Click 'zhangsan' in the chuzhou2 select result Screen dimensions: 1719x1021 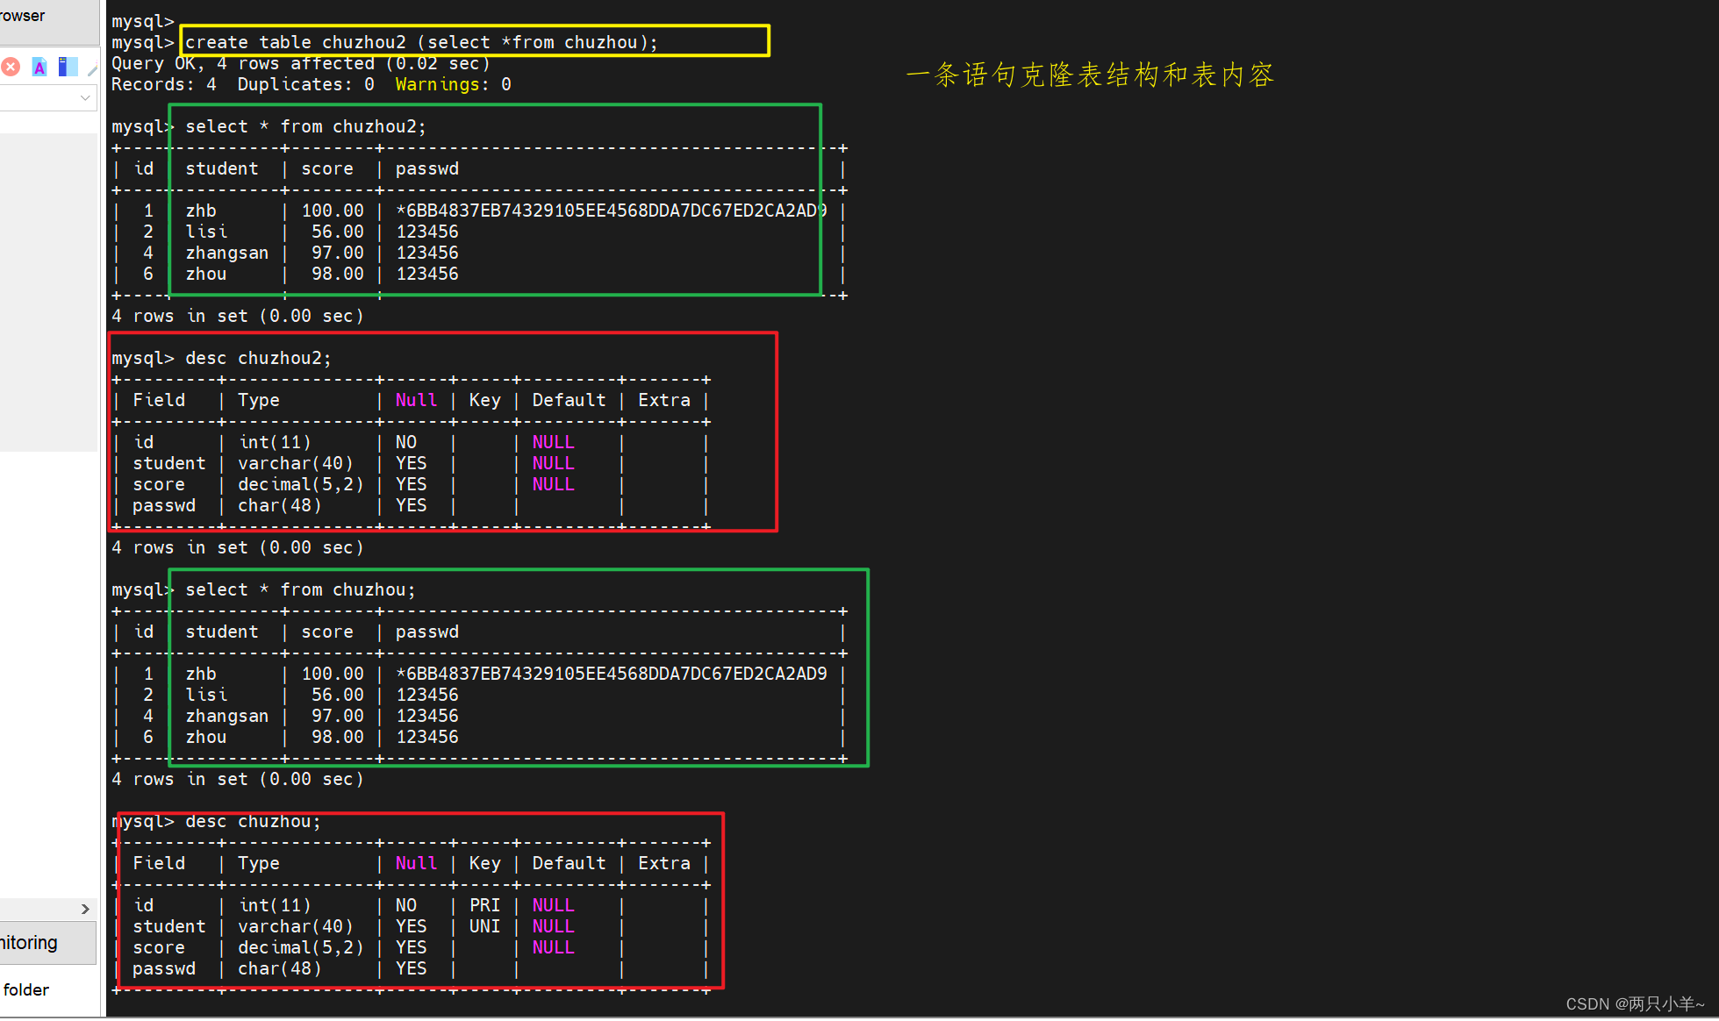click(226, 253)
